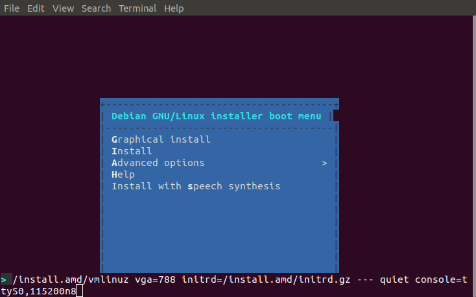Open the Search menu
The image size is (476, 297).
pyautogui.click(x=96, y=8)
